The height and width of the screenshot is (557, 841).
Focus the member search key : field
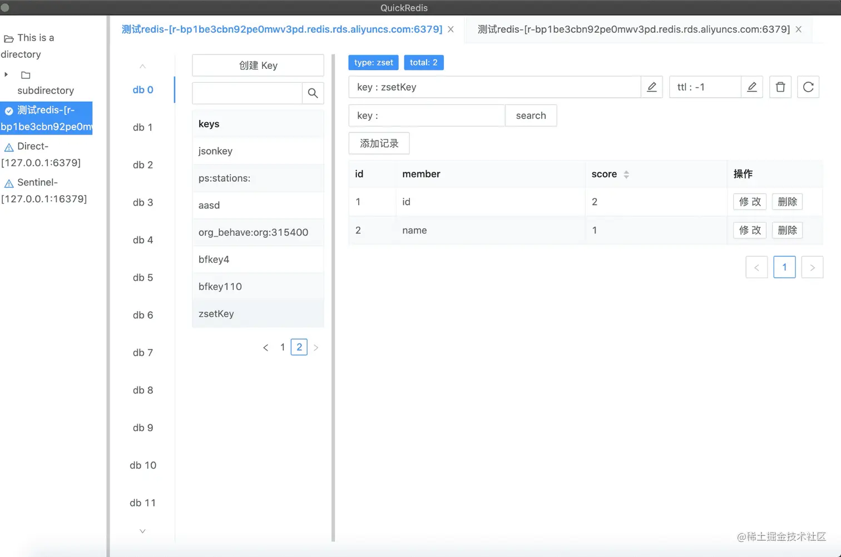point(427,116)
